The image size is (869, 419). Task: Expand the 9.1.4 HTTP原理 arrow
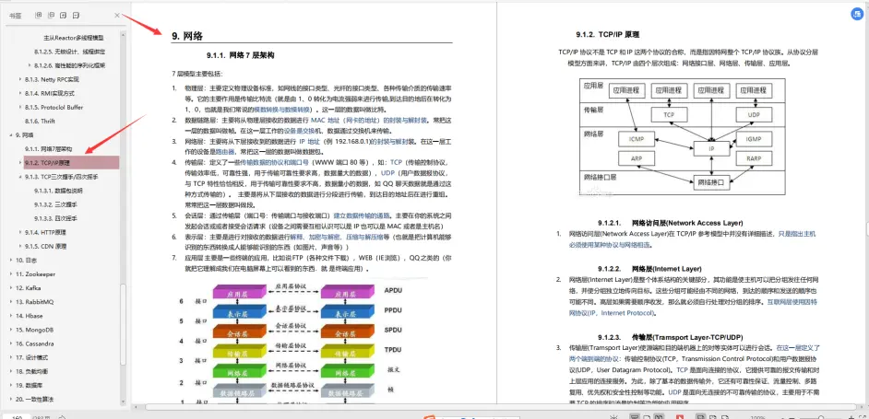point(20,232)
